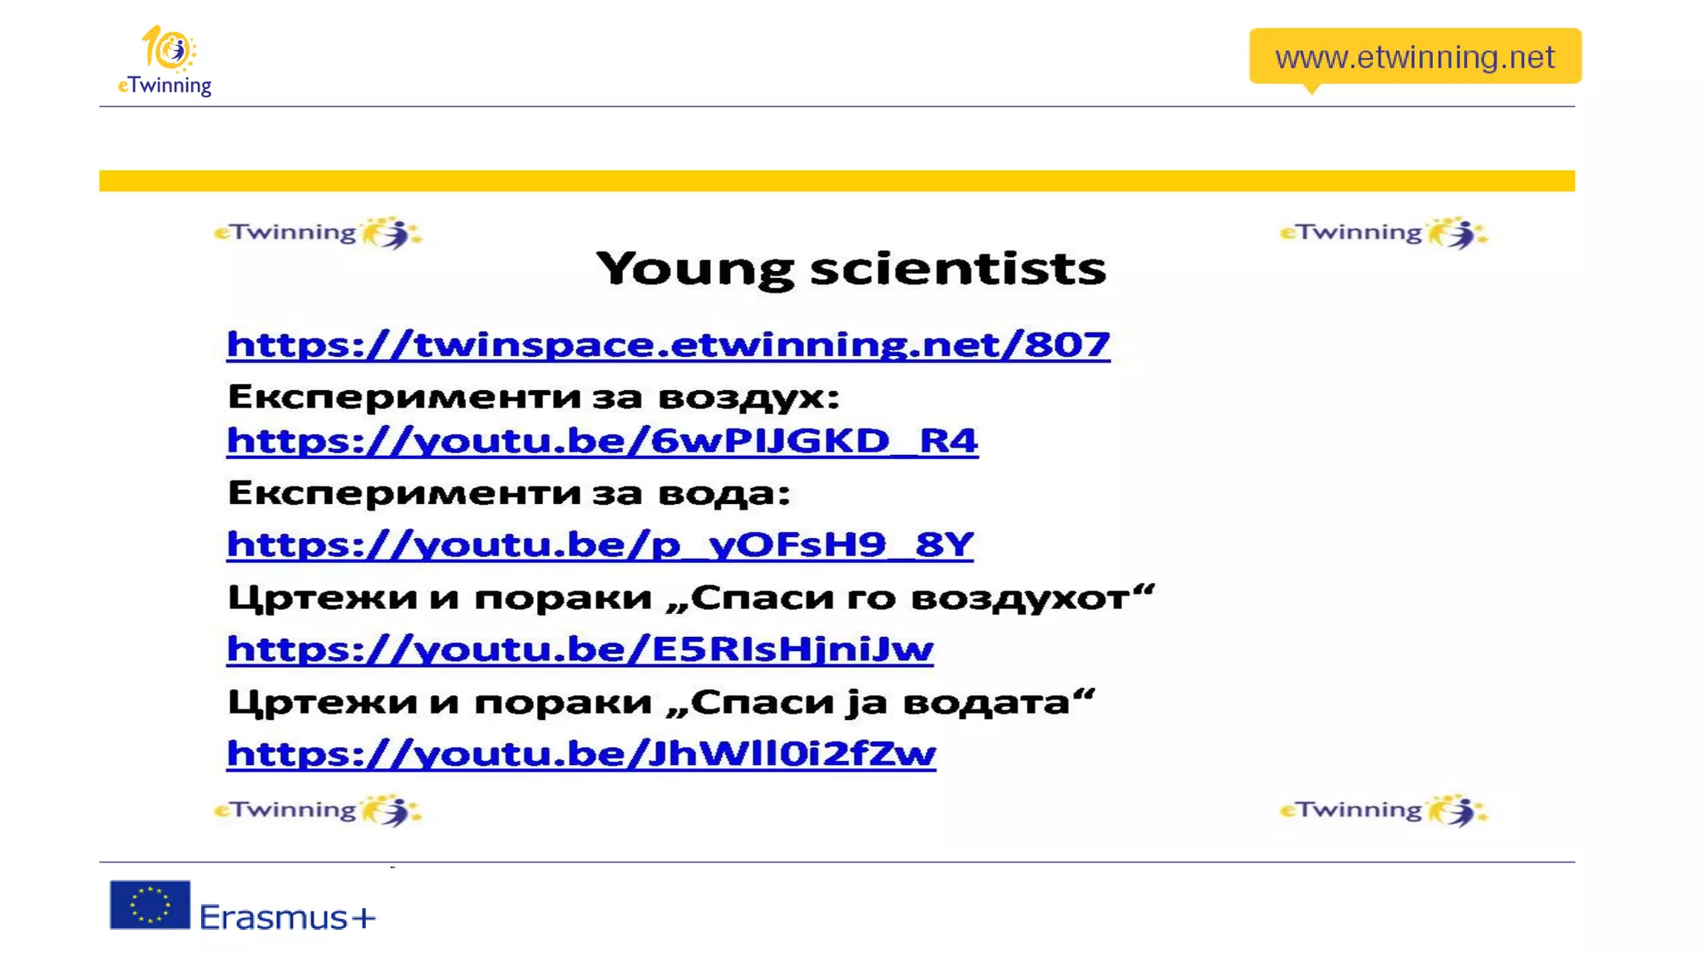Click the www.etwinning.net yellow badge
This screenshot has width=1703, height=958.
(1414, 57)
